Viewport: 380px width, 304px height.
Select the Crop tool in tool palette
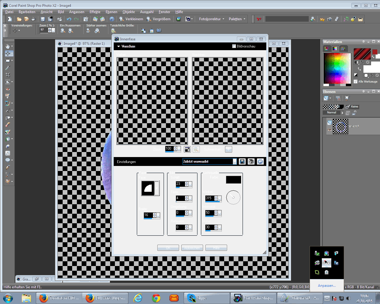pyautogui.click(x=8, y=75)
